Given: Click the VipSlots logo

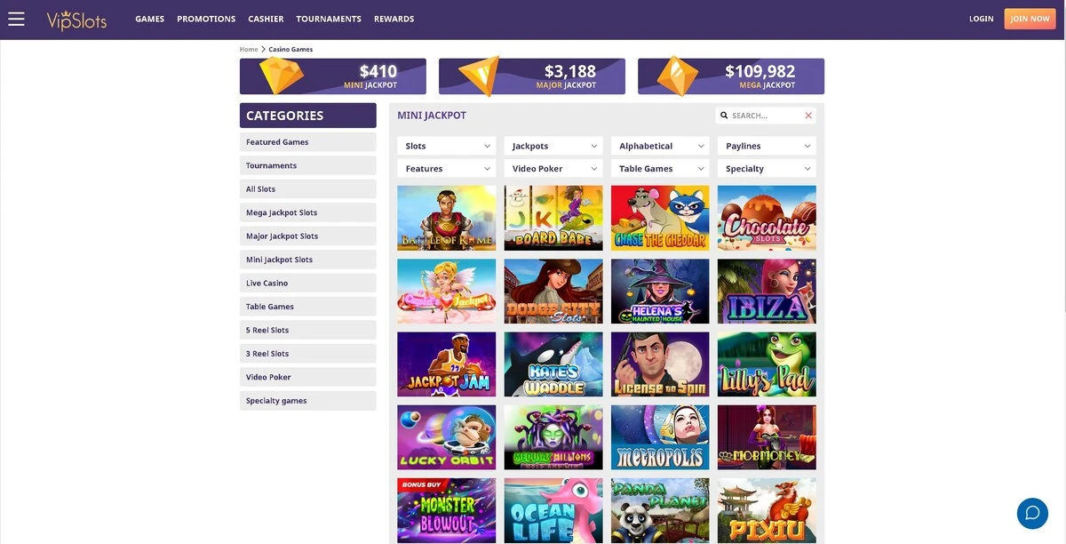Looking at the screenshot, I should 77,19.
